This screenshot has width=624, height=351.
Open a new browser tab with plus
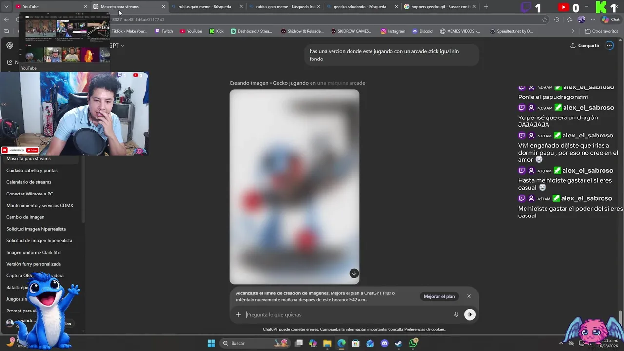(x=486, y=6)
